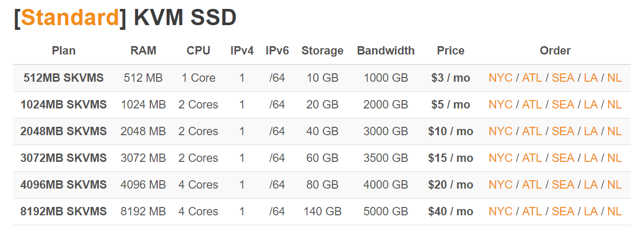Order 4096MB SKVMS in LA
637x230 pixels.
(x=591, y=185)
